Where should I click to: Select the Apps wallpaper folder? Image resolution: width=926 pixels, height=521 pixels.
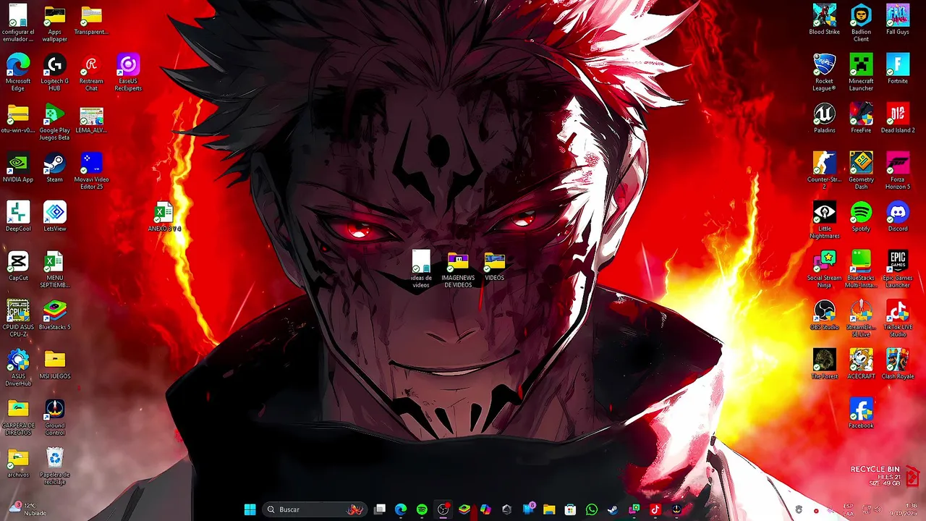tap(54, 23)
